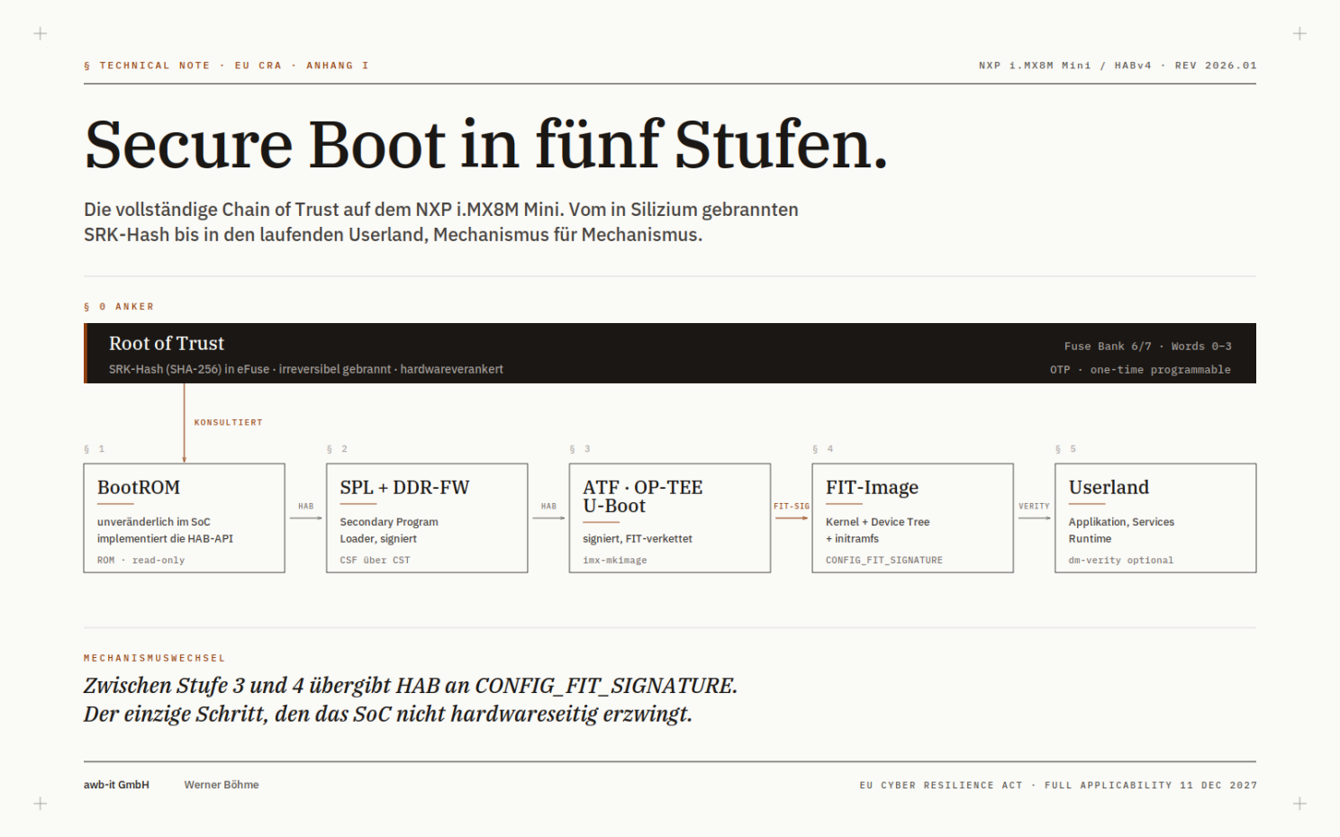Click the HAB label between SPL and ATF
This screenshot has width=1340, height=837.
pyautogui.click(x=548, y=506)
